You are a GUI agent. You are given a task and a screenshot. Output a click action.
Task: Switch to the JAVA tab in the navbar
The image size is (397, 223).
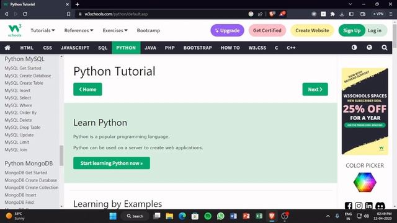[150, 48]
